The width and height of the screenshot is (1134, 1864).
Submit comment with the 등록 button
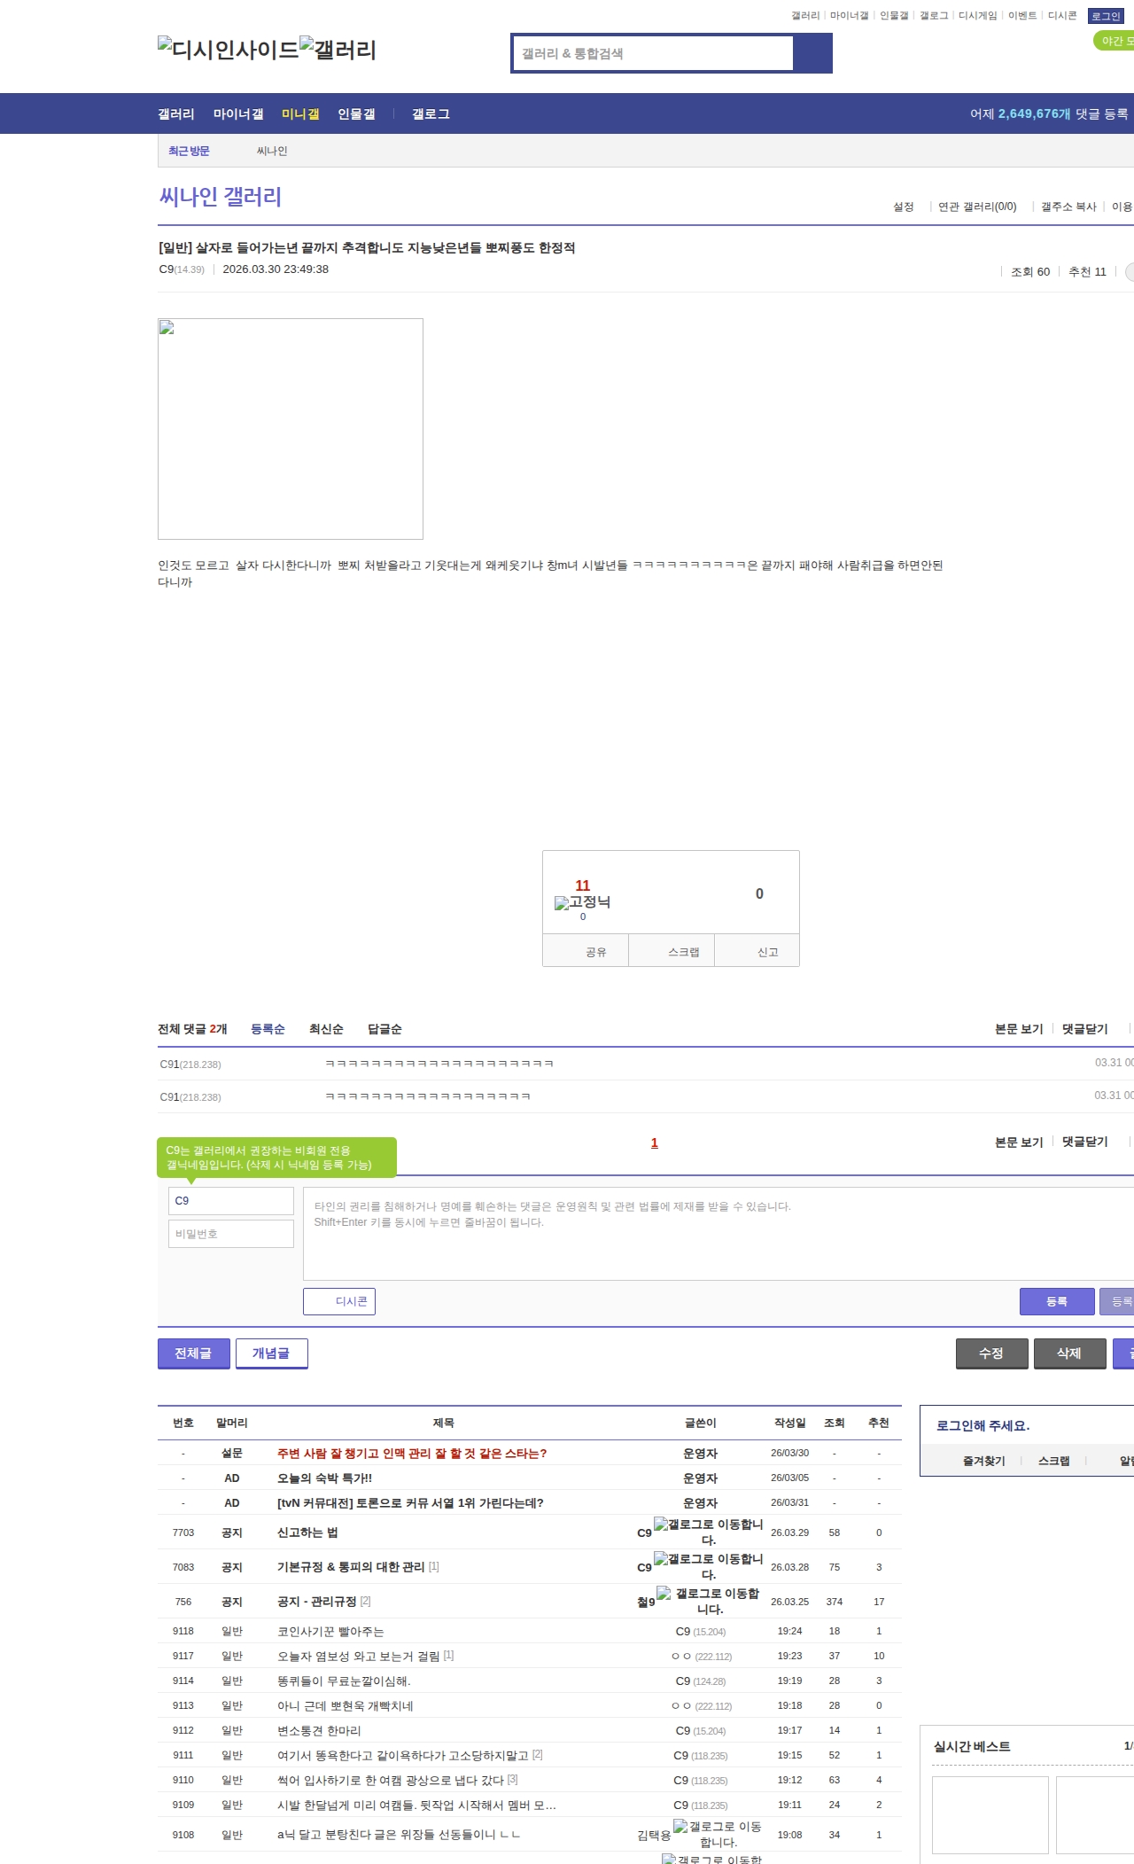tap(1057, 1301)
